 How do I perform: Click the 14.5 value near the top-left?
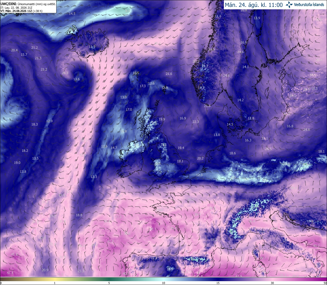click(x=72, y=14)
